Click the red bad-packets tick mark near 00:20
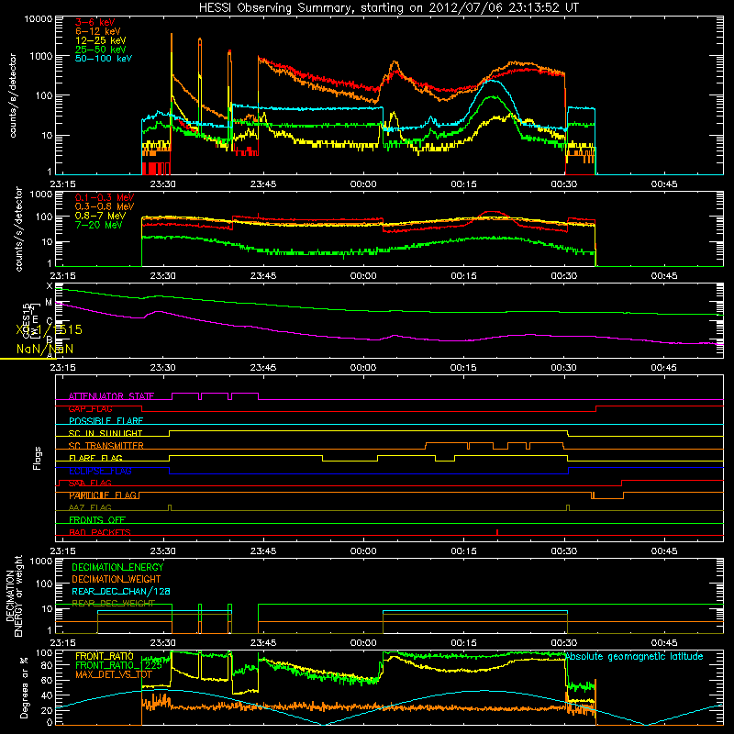The image size is (734, 734). tap(496, 532)
